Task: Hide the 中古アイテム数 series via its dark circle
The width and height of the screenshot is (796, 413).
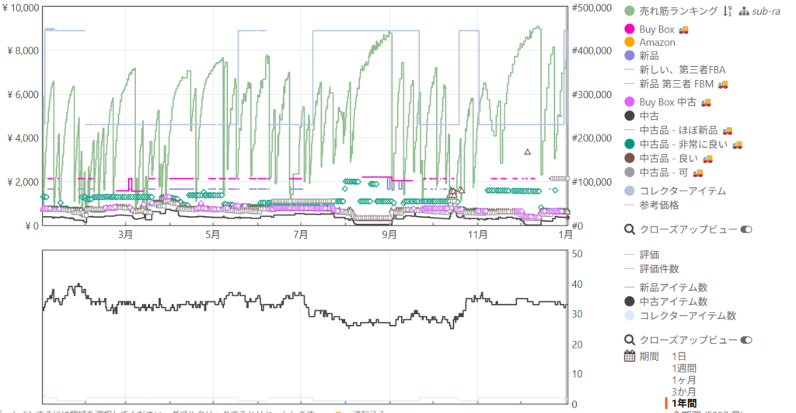Action: point(630,302)
